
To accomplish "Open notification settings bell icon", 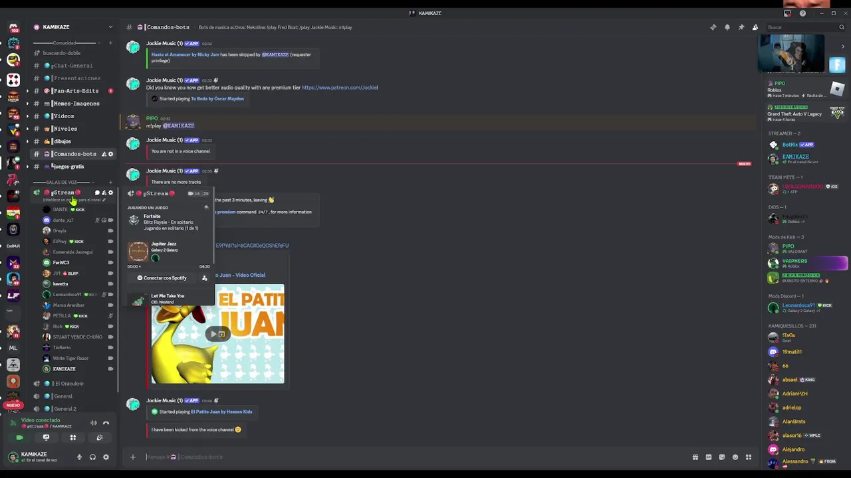I will click(727, 27).
